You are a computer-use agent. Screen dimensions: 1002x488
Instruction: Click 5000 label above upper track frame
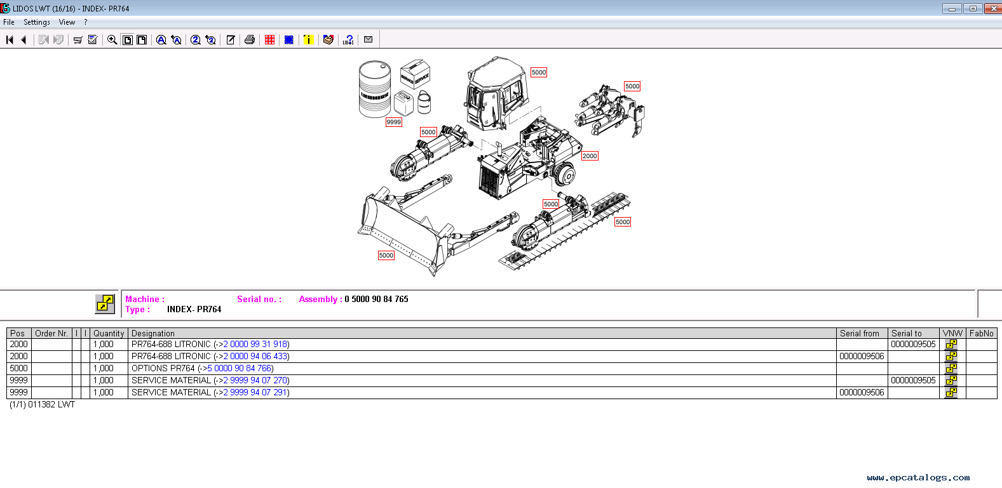tap(428, 133)
